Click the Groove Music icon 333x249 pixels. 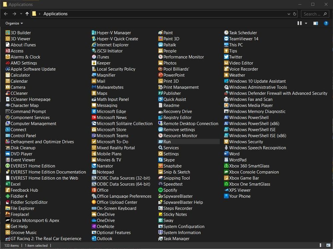[x=8, y=233]
